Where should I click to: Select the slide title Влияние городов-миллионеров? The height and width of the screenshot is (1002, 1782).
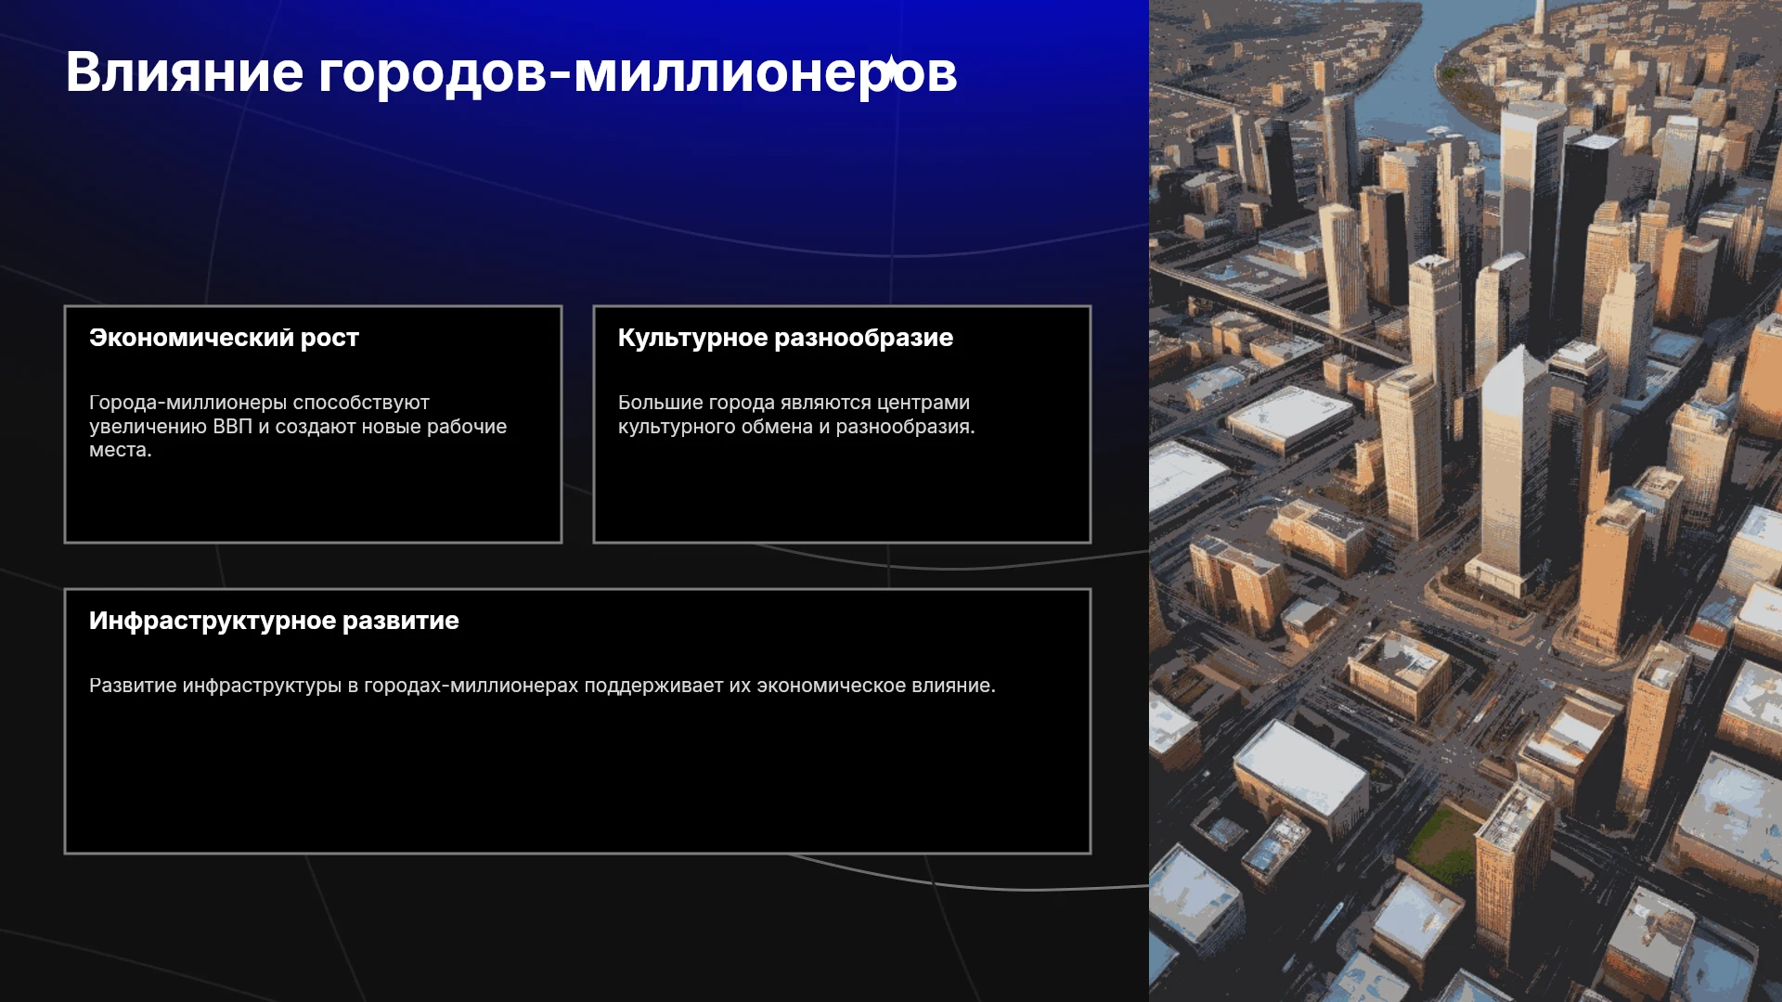(x=511, y=72)
